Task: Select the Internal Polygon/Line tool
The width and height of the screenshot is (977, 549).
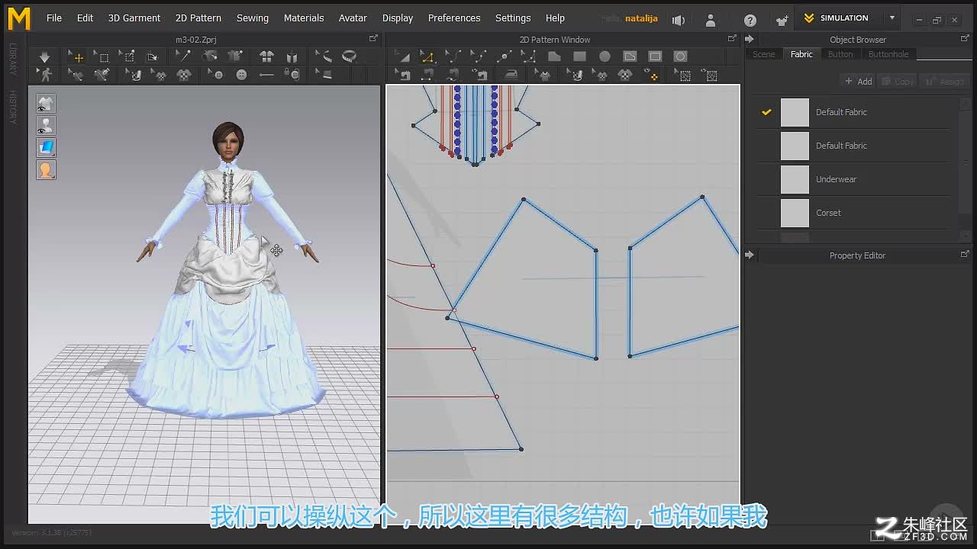Action: pyautogui.click(x=630, y=56)
